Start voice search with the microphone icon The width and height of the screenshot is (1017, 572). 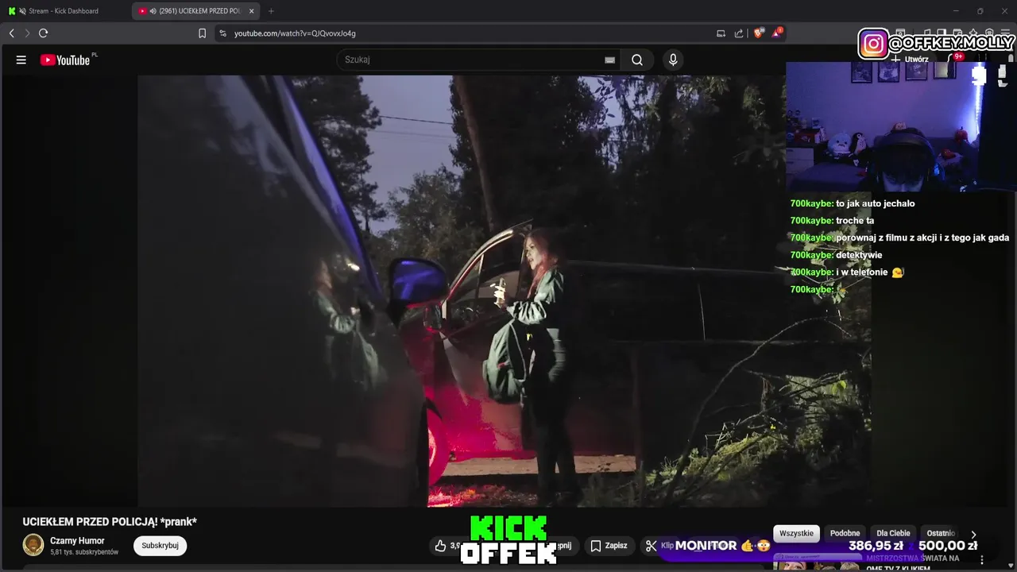(673, 60)
